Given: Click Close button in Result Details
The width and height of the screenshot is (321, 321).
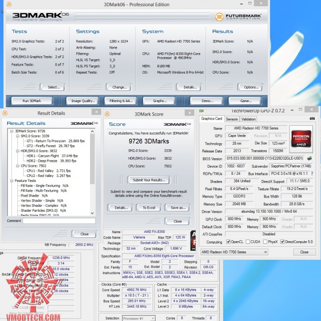Looking at the screenshot, I should tap(84, 234).
